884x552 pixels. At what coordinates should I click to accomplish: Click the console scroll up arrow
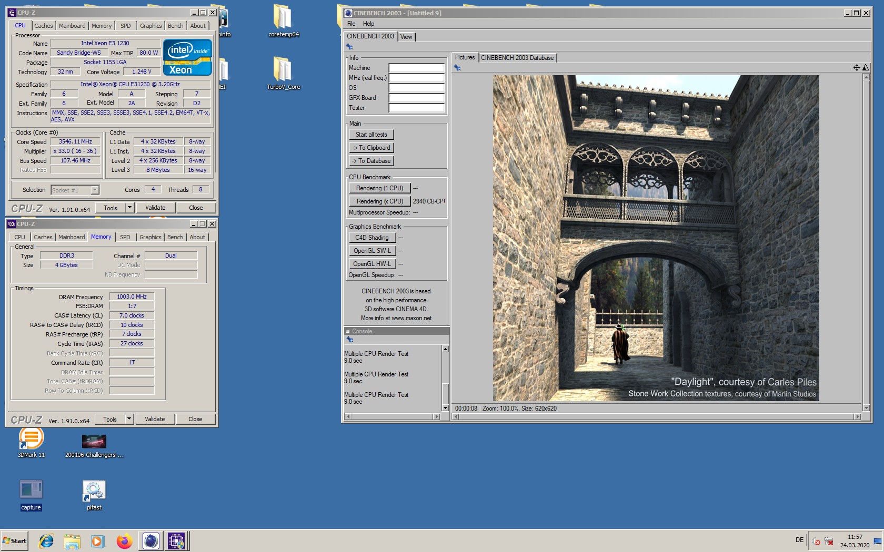(x=445, y=349)
